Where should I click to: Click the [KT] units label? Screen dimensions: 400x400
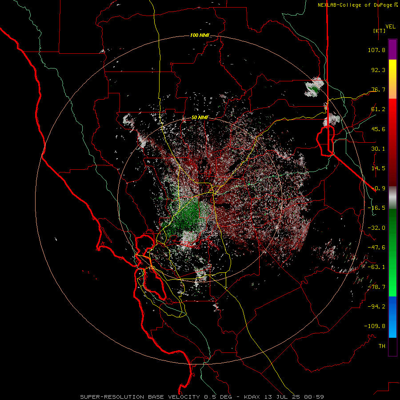[379, 31]
